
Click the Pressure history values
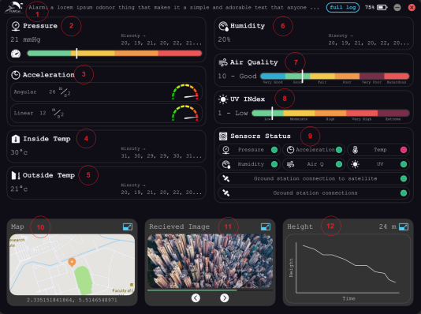click(161, 43)
